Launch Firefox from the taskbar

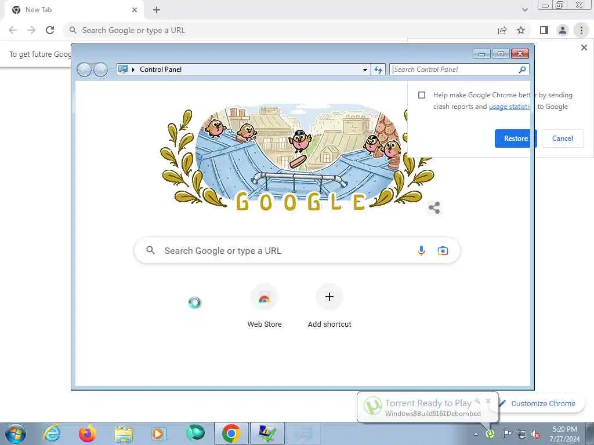(88, 433)
